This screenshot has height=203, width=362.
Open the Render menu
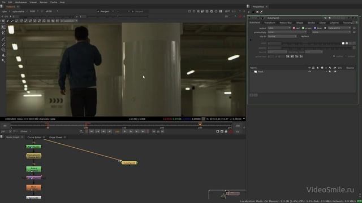click(44, 2)
